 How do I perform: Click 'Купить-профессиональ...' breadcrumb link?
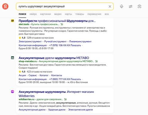pos(45,24)
